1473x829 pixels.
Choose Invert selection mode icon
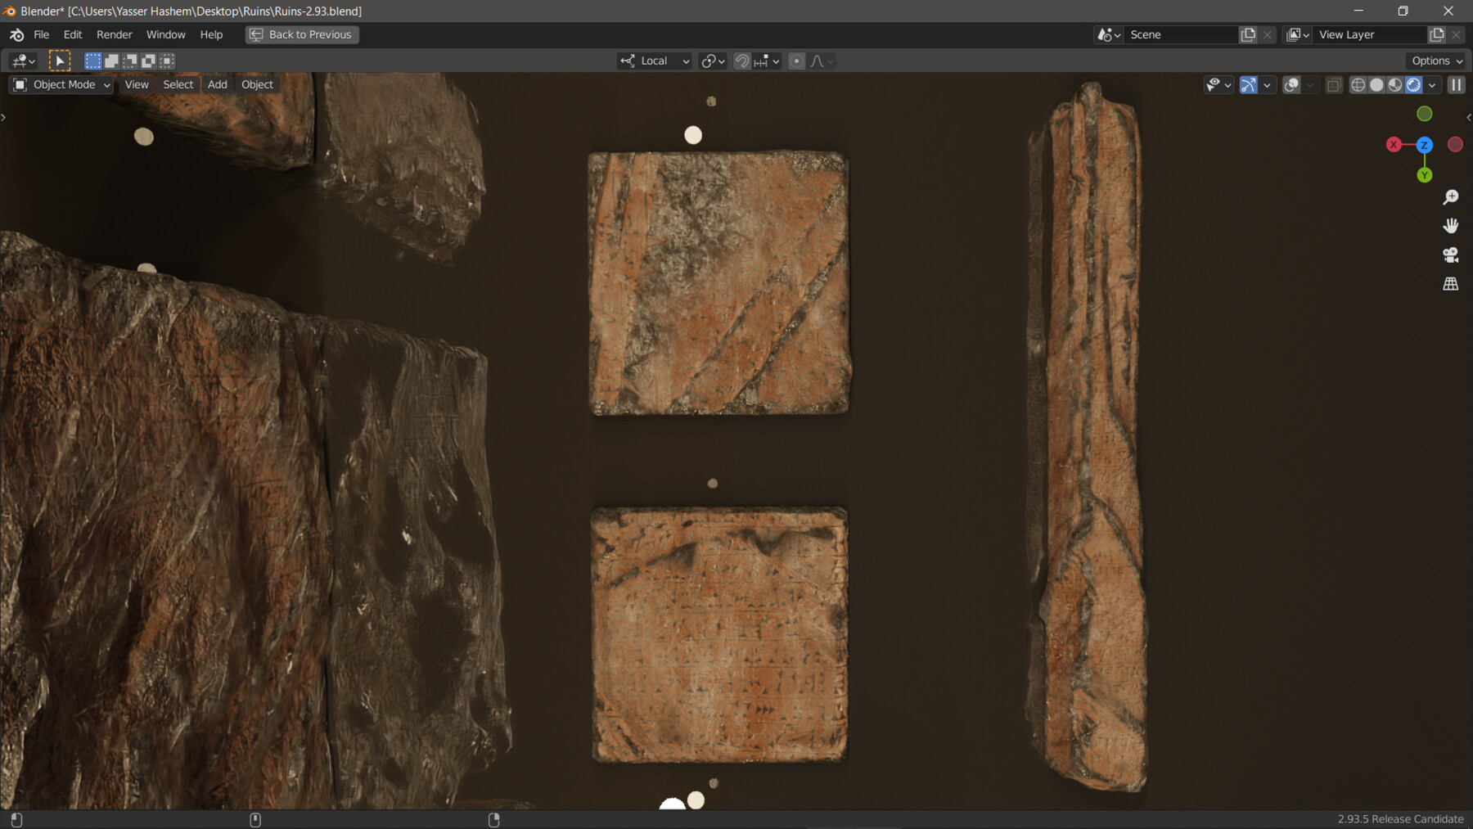tap(148, 61)
